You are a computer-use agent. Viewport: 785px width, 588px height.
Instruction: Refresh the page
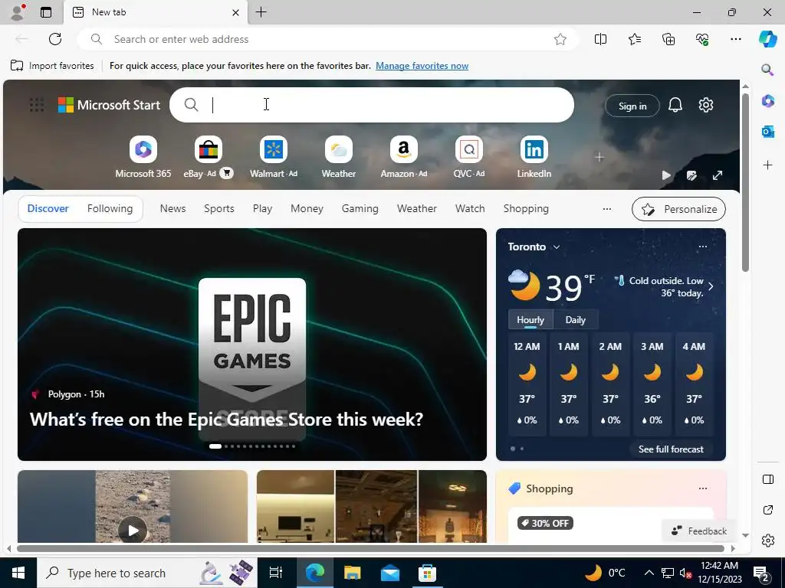click(55, 39)
